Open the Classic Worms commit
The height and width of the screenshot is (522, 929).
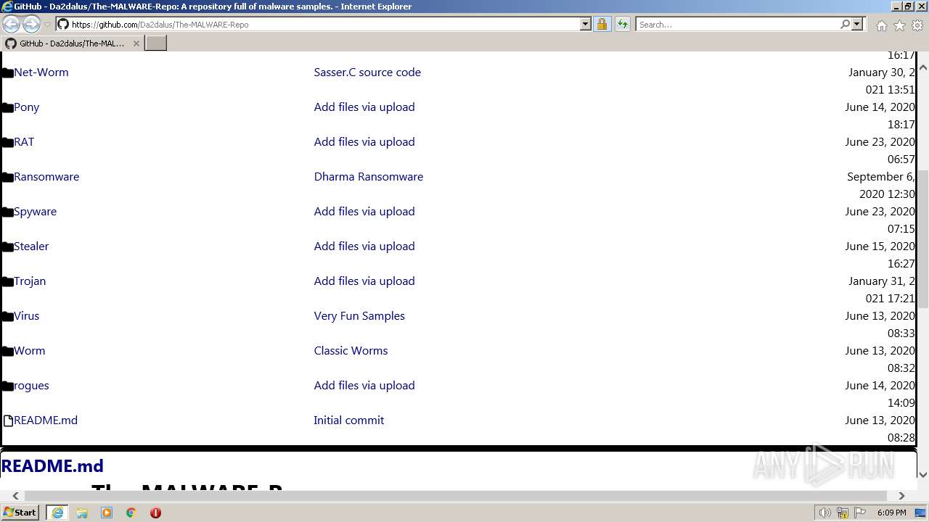click(351, 351)
